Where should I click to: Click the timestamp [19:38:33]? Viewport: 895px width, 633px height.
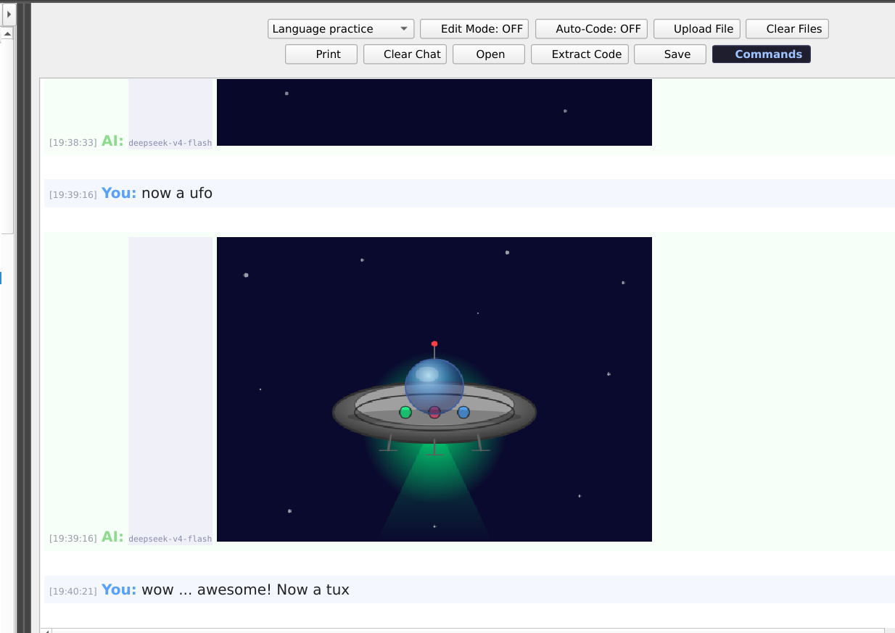[x=73, y=142]
